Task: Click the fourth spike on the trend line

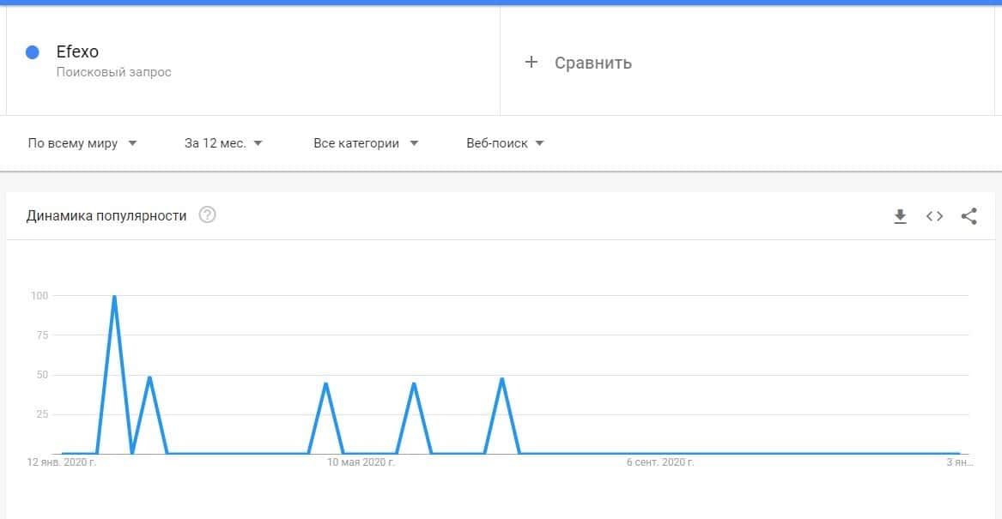Action: coord(414,383)
